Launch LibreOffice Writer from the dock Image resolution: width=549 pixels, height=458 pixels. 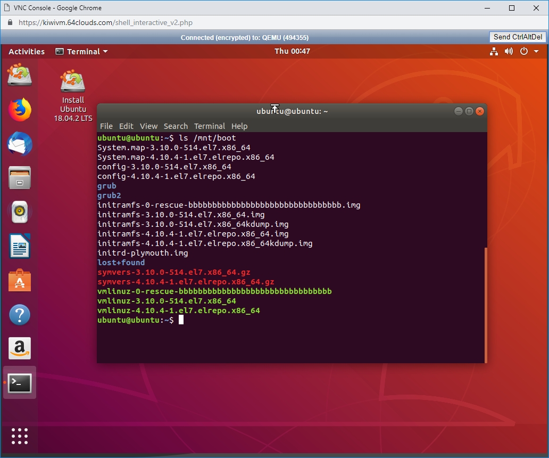[20, 247]
